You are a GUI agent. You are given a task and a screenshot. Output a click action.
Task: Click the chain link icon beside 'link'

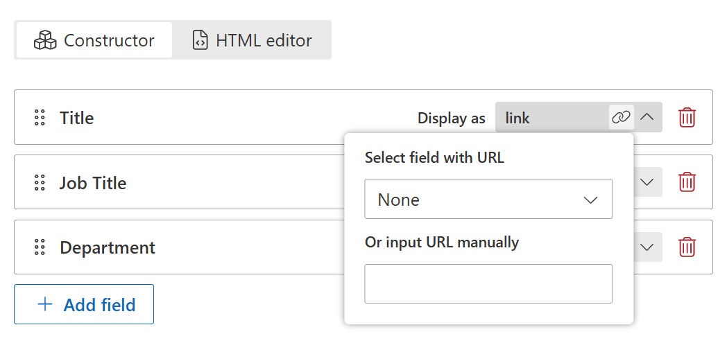(621, 117)
